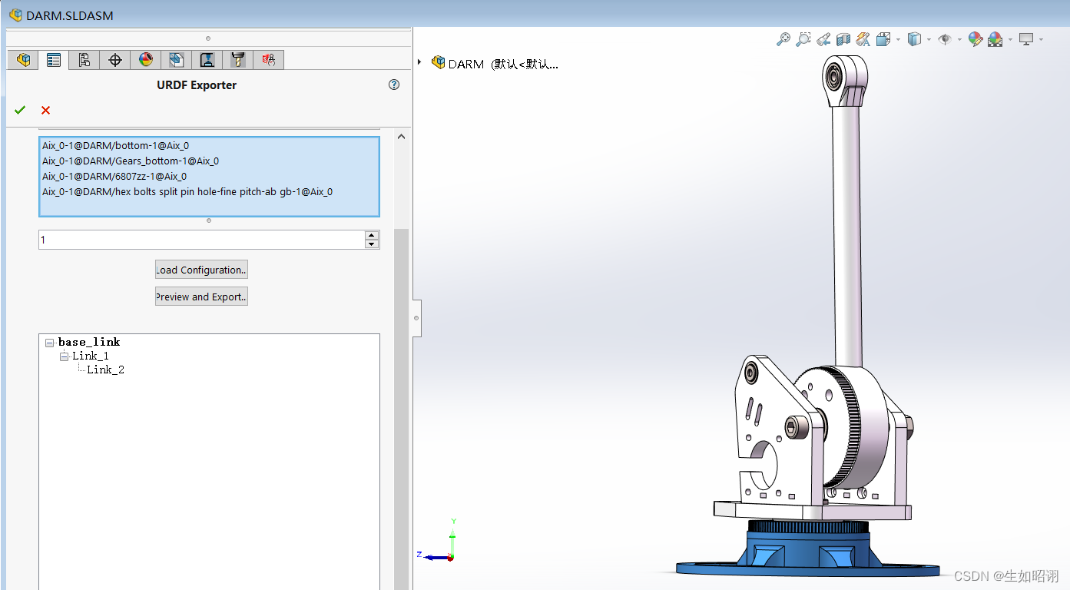Select the hex bolts split pin component
This screenshot has height=590, width=1070.
coord(187,191)
